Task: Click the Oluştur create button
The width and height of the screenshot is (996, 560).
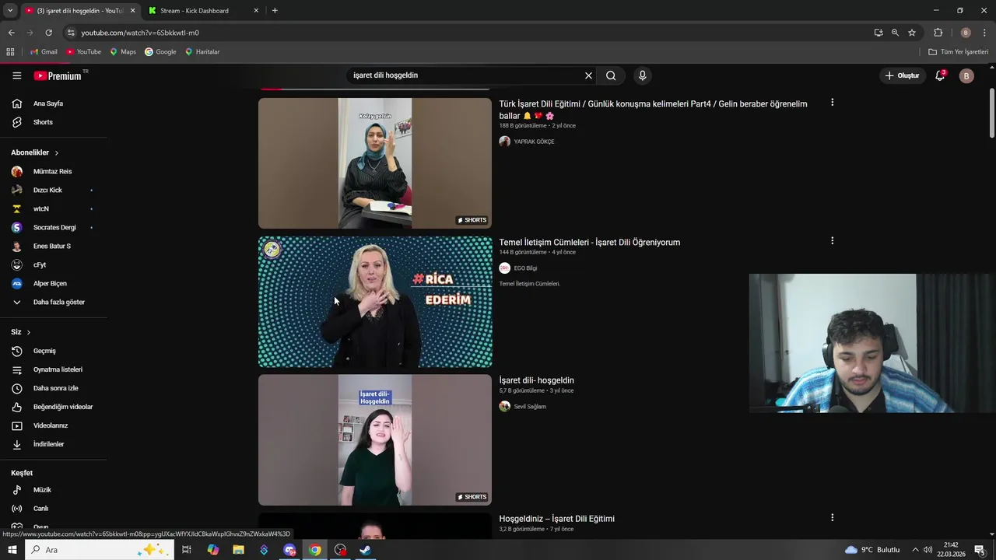Action: tap(902, 75)
